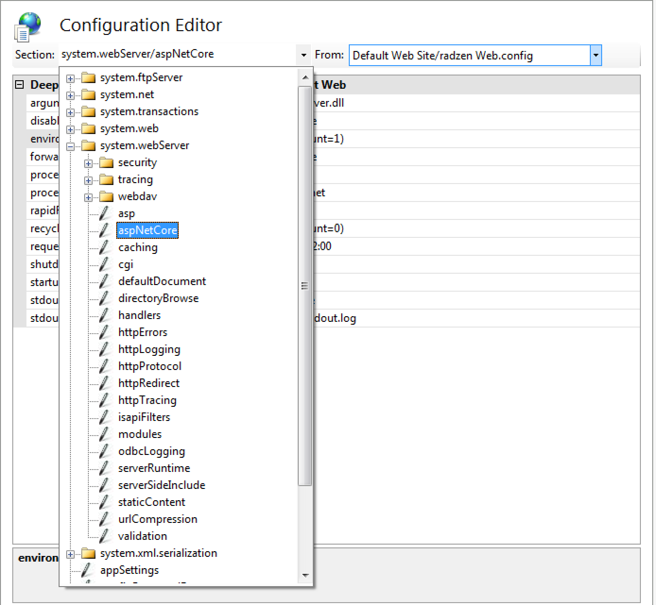The width and height of the screenshot is (656, 605).
Task: Click the system.net folder icon
Action: coord(88,95)
